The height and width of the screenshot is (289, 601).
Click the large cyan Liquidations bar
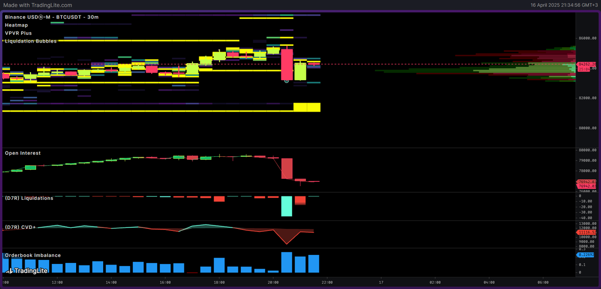[286, 206]
